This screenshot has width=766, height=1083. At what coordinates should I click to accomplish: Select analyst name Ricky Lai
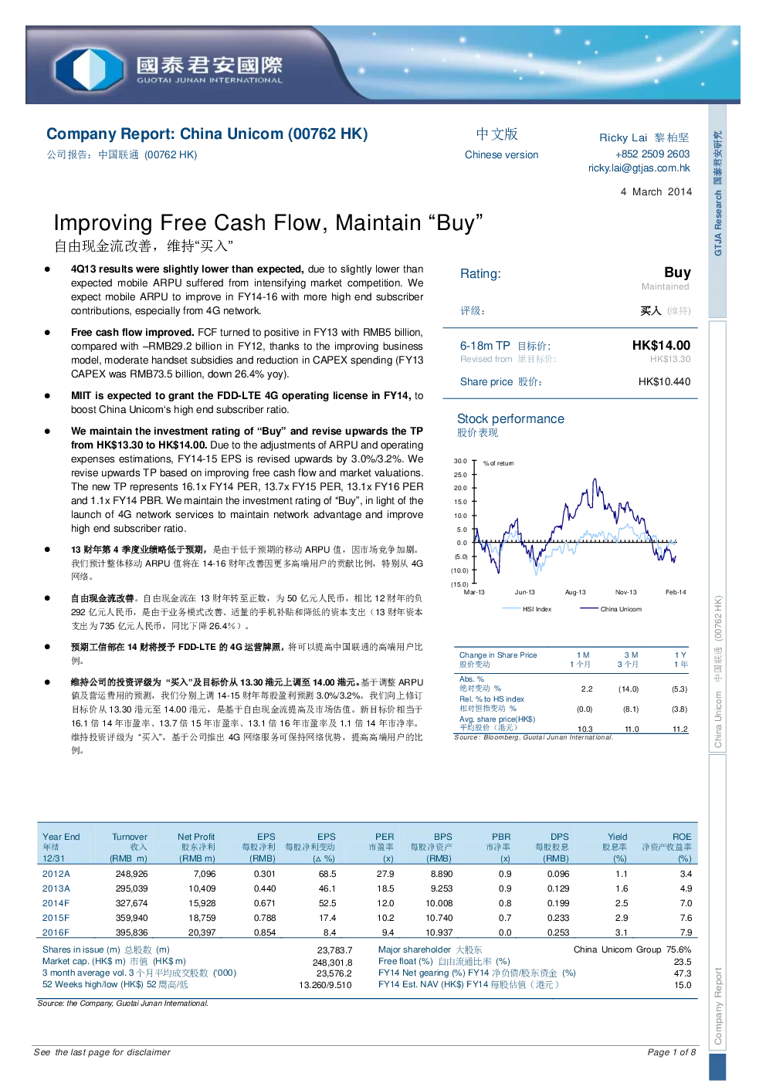pos(623,137)
